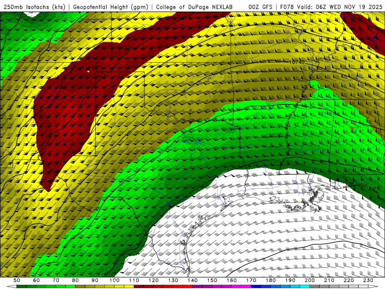Select the '210' colorbar label
385x289 pixels.
[x=329, y=280]
